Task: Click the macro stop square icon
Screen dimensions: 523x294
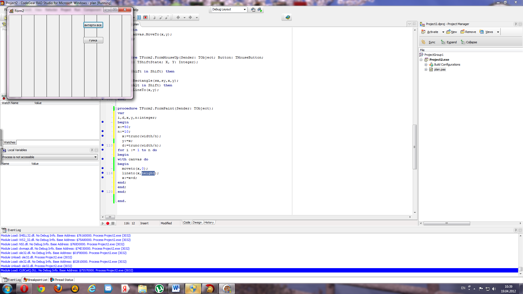Action: pyautogui.click(x=113, y=223)
